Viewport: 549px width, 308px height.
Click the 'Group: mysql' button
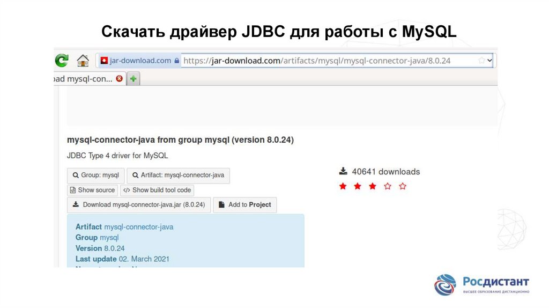point(95,175)
